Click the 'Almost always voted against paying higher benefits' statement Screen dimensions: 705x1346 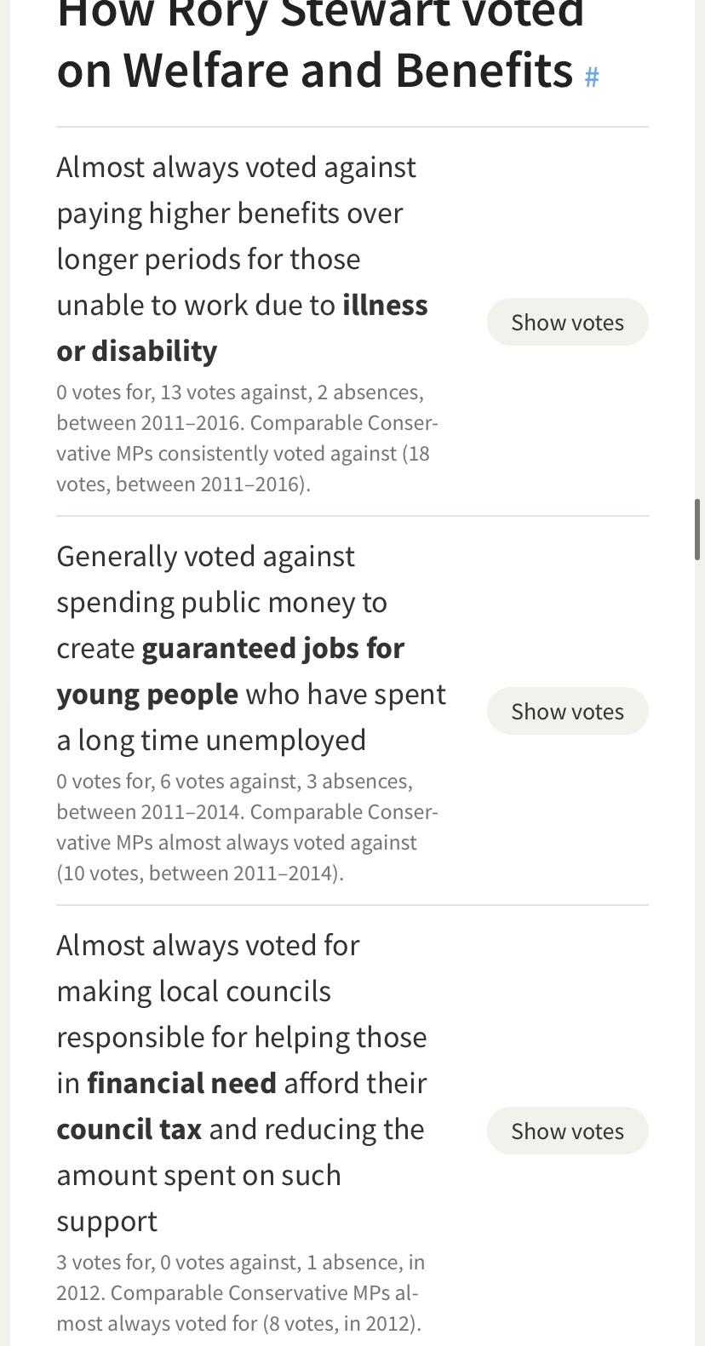coord(242,259)
